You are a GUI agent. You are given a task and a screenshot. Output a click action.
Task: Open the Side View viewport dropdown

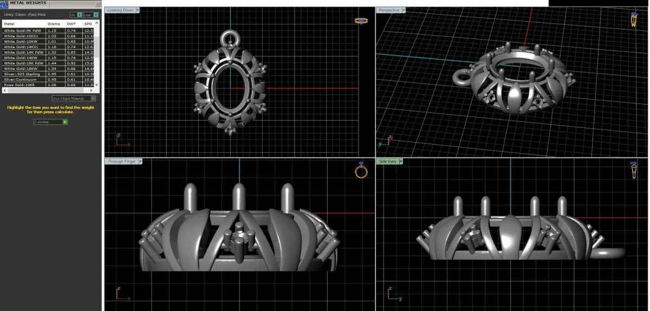(x=401, y=161)
